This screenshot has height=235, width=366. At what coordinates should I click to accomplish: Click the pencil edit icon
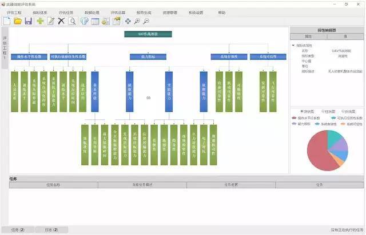pyautogui.click(x=51, y=21)
